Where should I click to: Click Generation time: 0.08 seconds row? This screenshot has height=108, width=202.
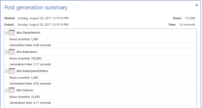(30, 45)
